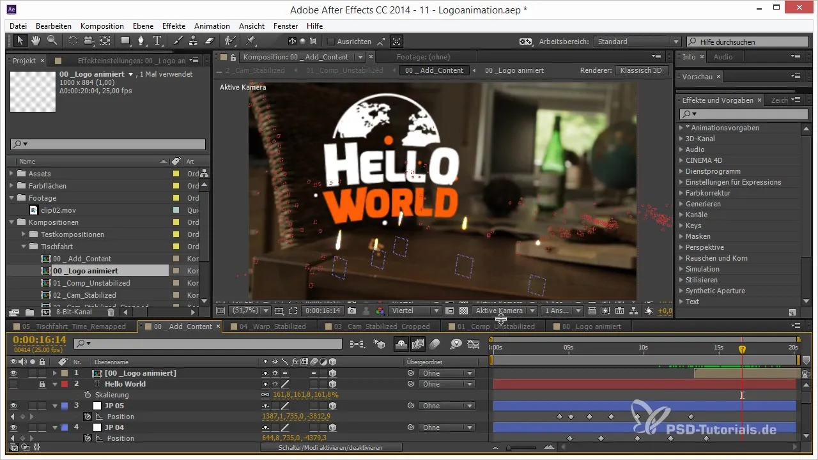
Task: Toggle Position stopwatch on JP 05
Action: coord(88,417)
